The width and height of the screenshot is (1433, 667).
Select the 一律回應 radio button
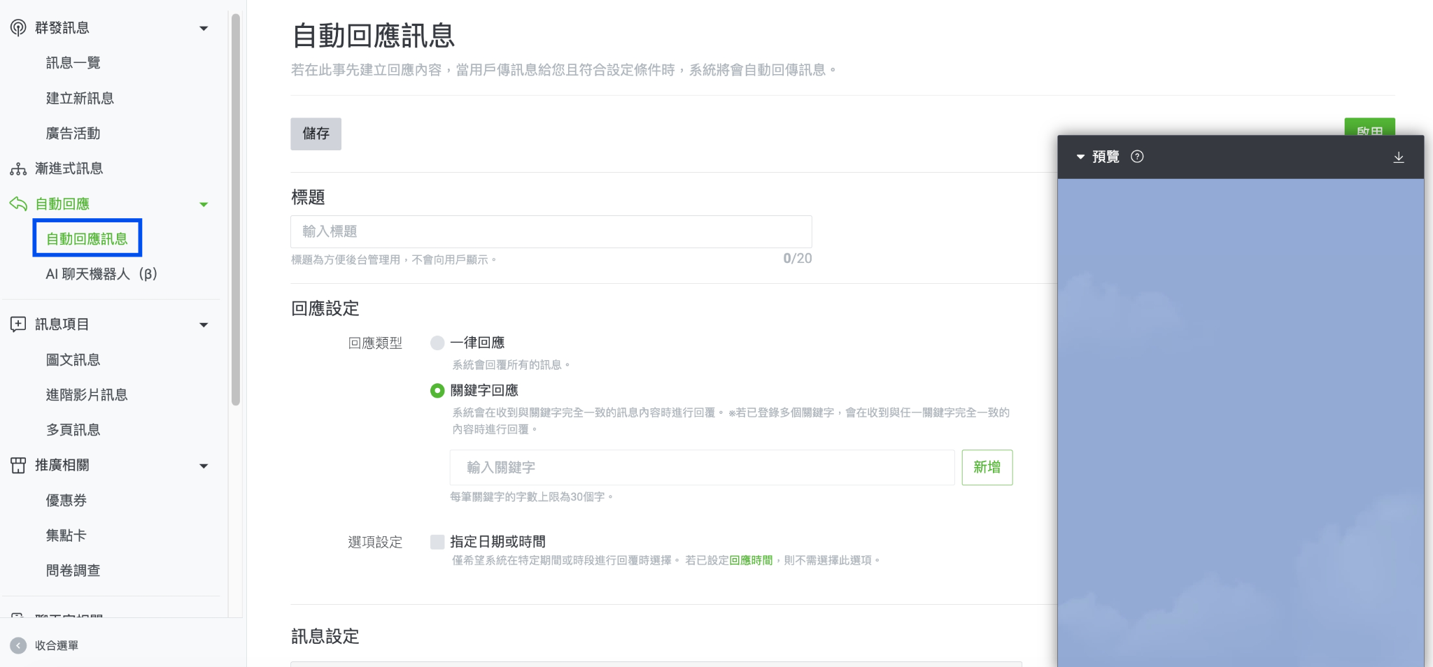point(437,342)
